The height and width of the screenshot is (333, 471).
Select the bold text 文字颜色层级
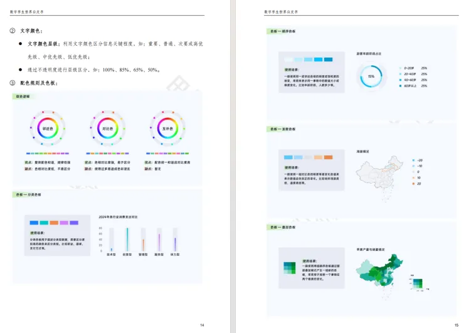tap(44, 44)
